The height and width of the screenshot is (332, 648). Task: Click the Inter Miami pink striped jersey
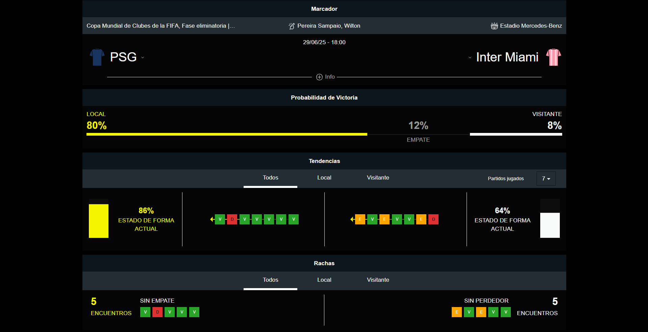click(553, 57)
